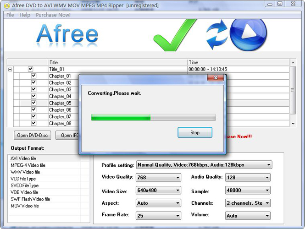This screenshot has width=305, height=229.
Task: Click the Title_01 row name
Action: coord(56,69)
